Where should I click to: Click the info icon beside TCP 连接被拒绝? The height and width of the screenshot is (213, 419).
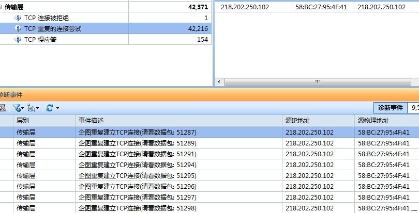pyautogui.click(x=18, y=18)
